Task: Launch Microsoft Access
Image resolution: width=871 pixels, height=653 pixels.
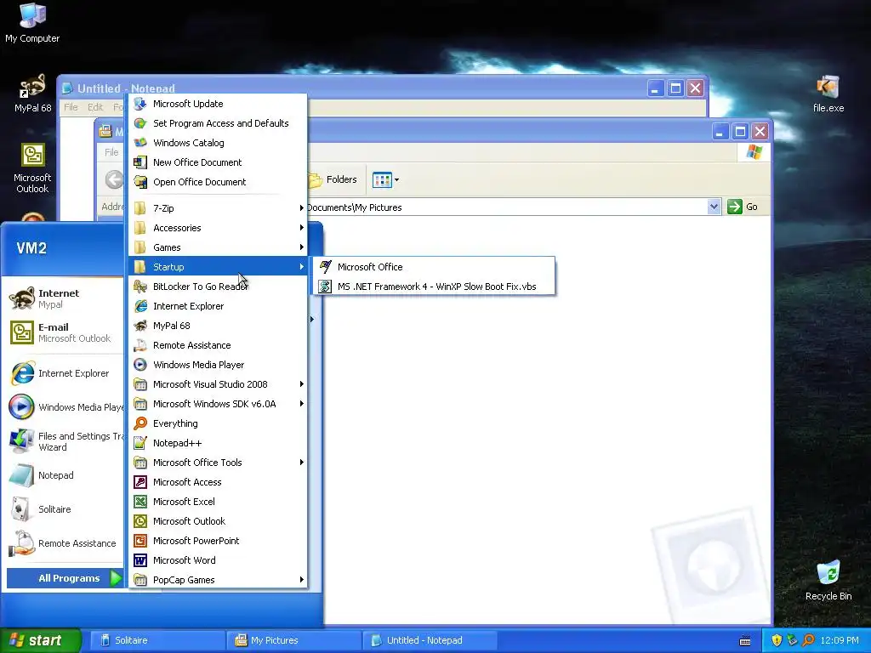Action: pyautogui.click(x=218, y=482)
